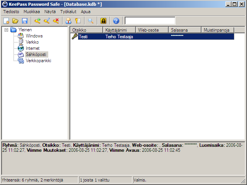This screenshot has width=247, height=185.
Task: Click the blue folder icon beside Yleinen
Action: [14, 30]
